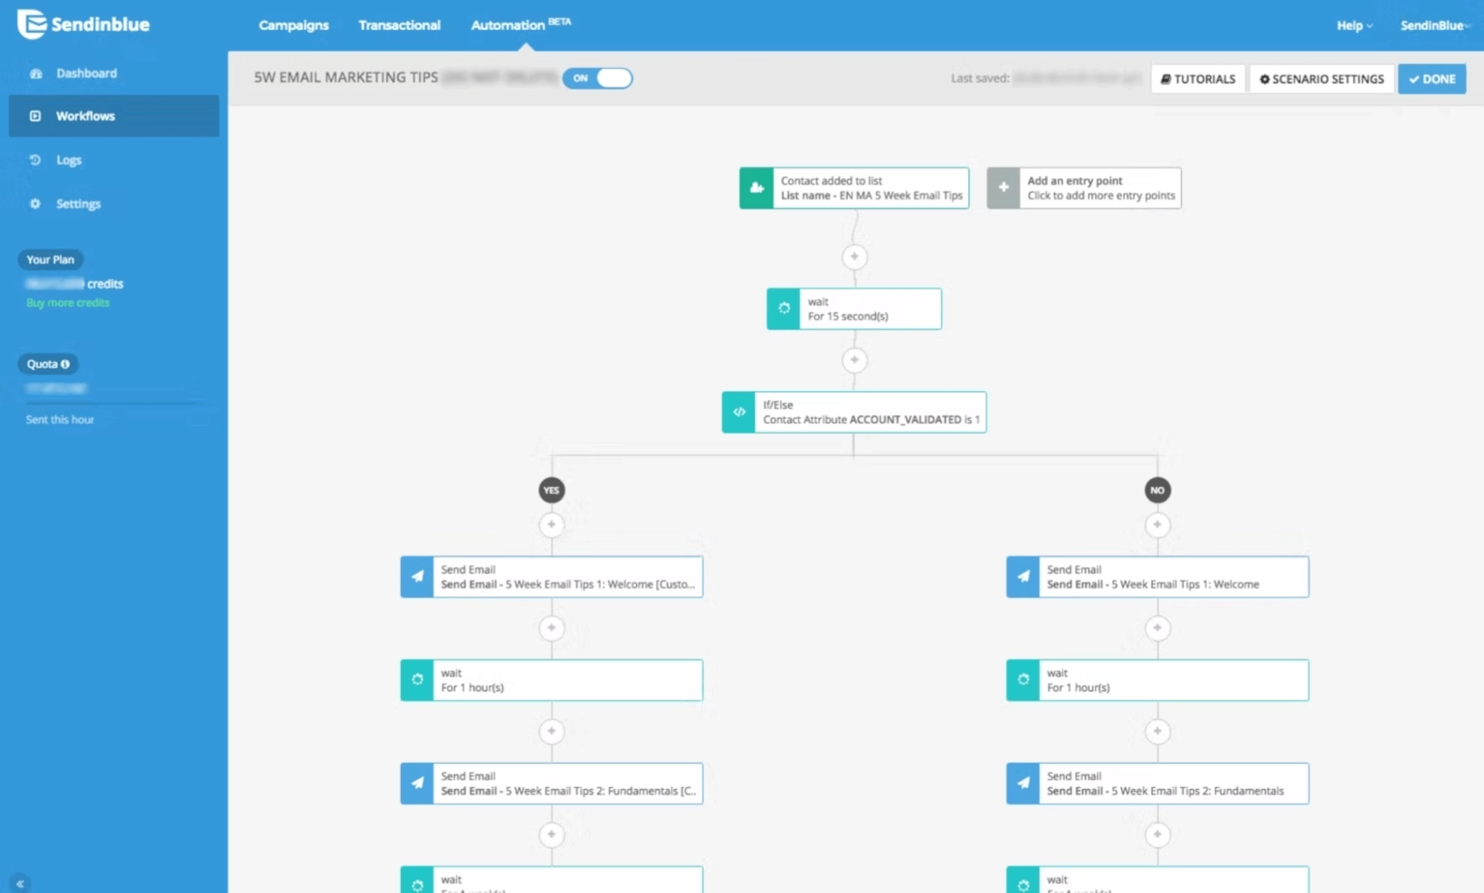Select the If/Else condition icon
The height and width of the screenshot is (893, 1484).
pos(738,412)
